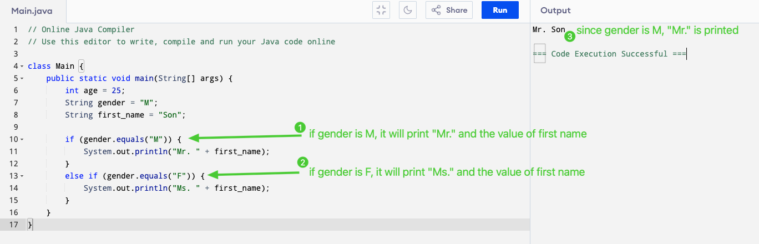Click line number 17 in the gutter
The width and height of the screenshot is (759, 244).
tap(14, 225)
